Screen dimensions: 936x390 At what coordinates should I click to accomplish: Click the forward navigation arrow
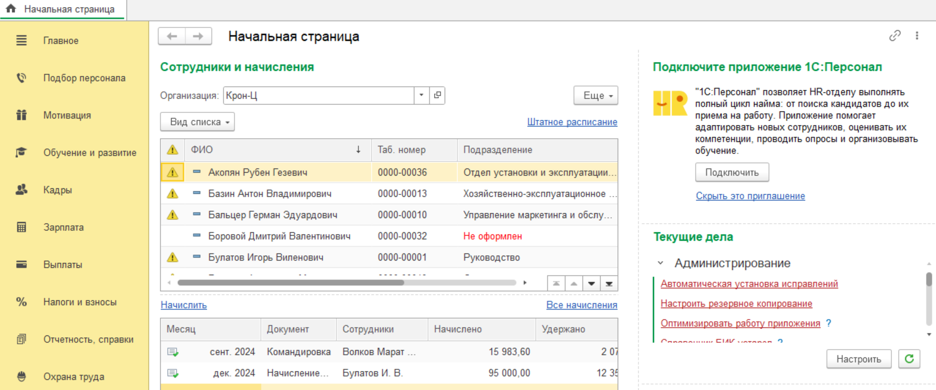198,36
